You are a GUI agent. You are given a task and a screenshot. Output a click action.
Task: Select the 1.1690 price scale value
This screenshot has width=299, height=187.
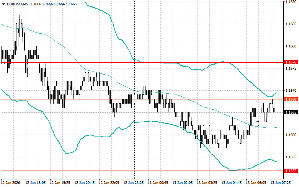(291, 2)
